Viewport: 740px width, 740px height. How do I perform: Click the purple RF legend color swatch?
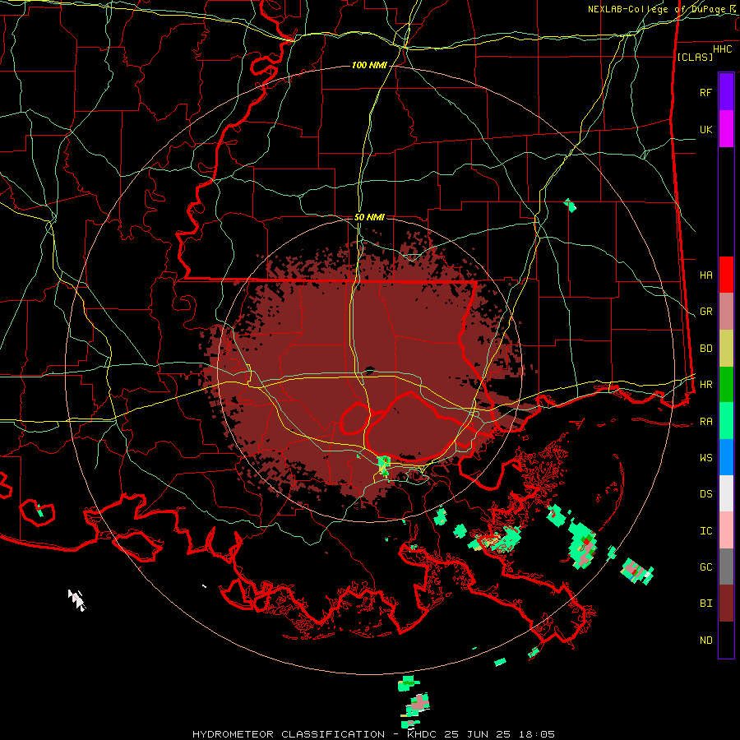click(x=726, y=92)
